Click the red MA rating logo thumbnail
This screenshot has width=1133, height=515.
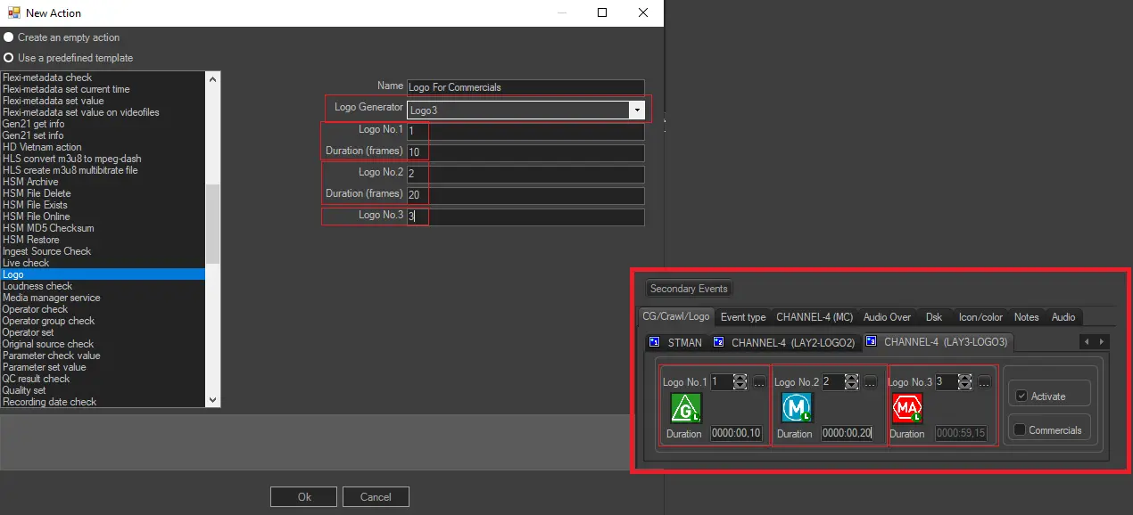click(907, 408)
